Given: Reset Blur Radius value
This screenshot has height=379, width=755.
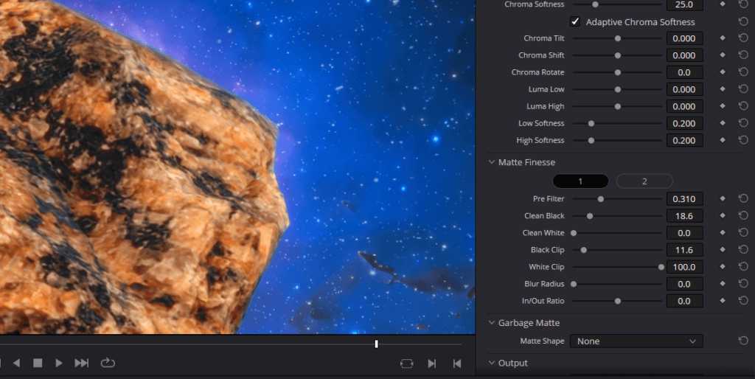Looking at the screenshot, I should [743, 284].
